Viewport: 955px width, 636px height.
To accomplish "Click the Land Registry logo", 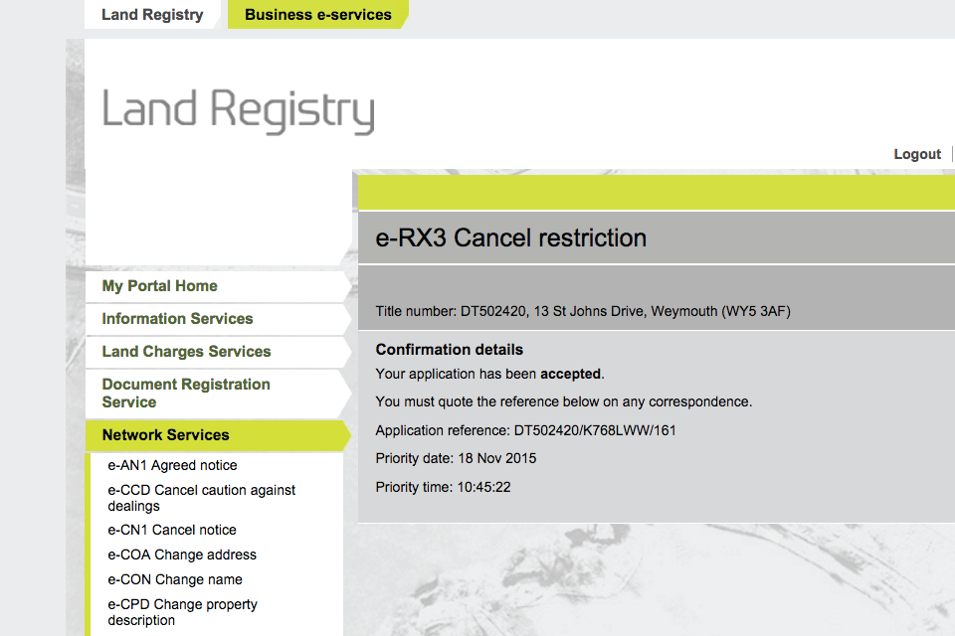I will coord(239,111).
